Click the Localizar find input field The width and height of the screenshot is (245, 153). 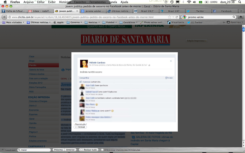click(34, 150)
